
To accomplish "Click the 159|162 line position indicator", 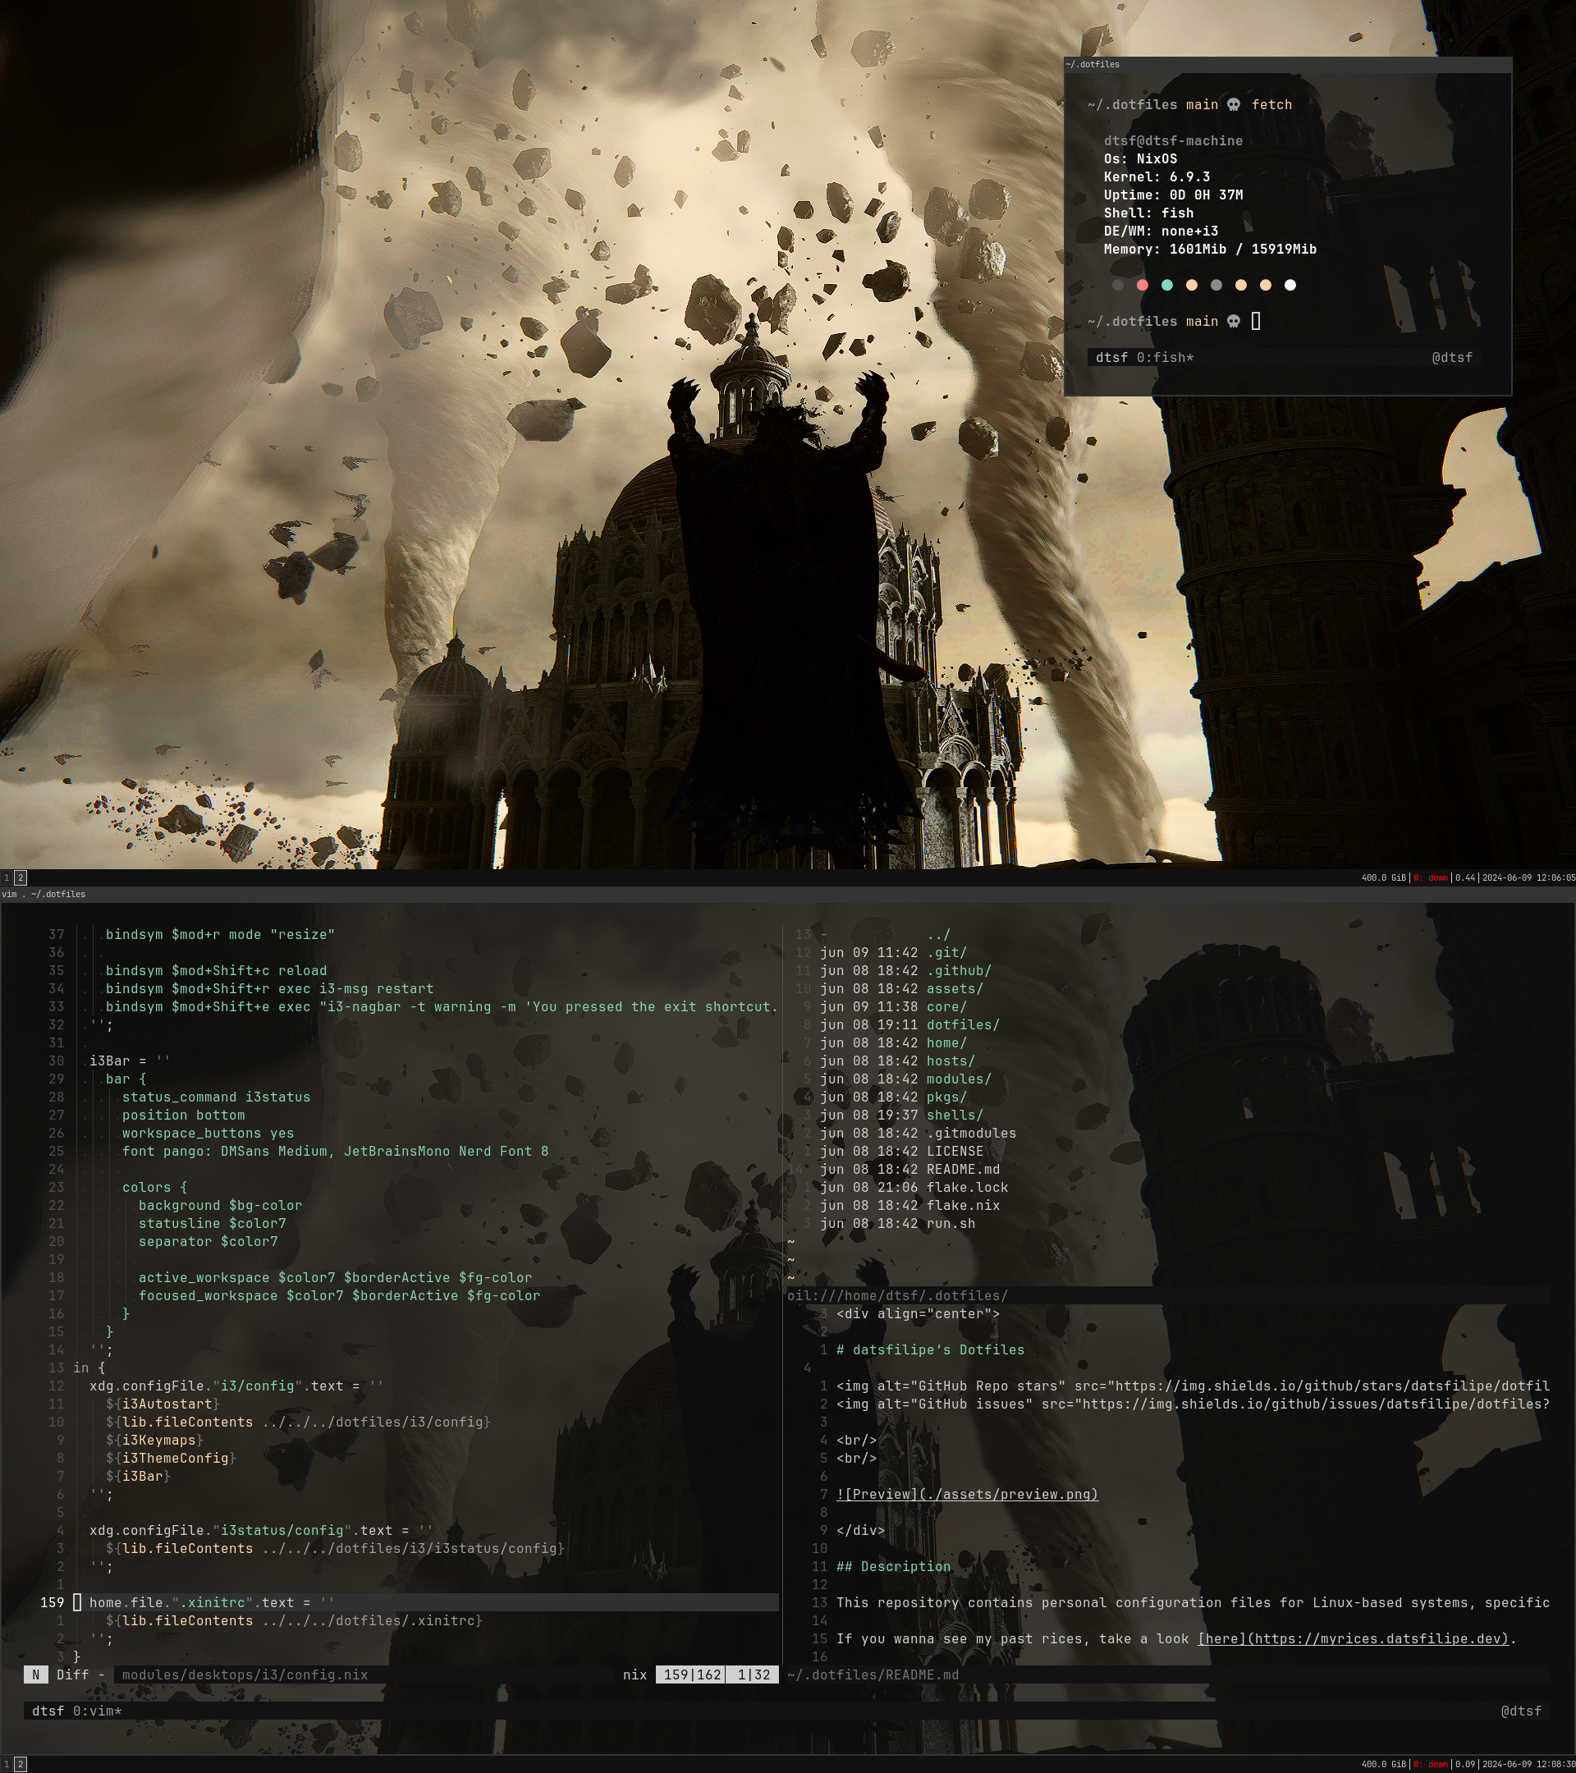I will coord(692,1675).
